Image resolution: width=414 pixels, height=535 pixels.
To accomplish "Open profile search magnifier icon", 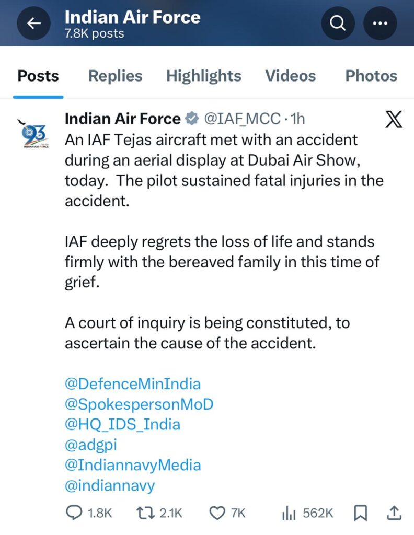I will click(x=338, y=24).
